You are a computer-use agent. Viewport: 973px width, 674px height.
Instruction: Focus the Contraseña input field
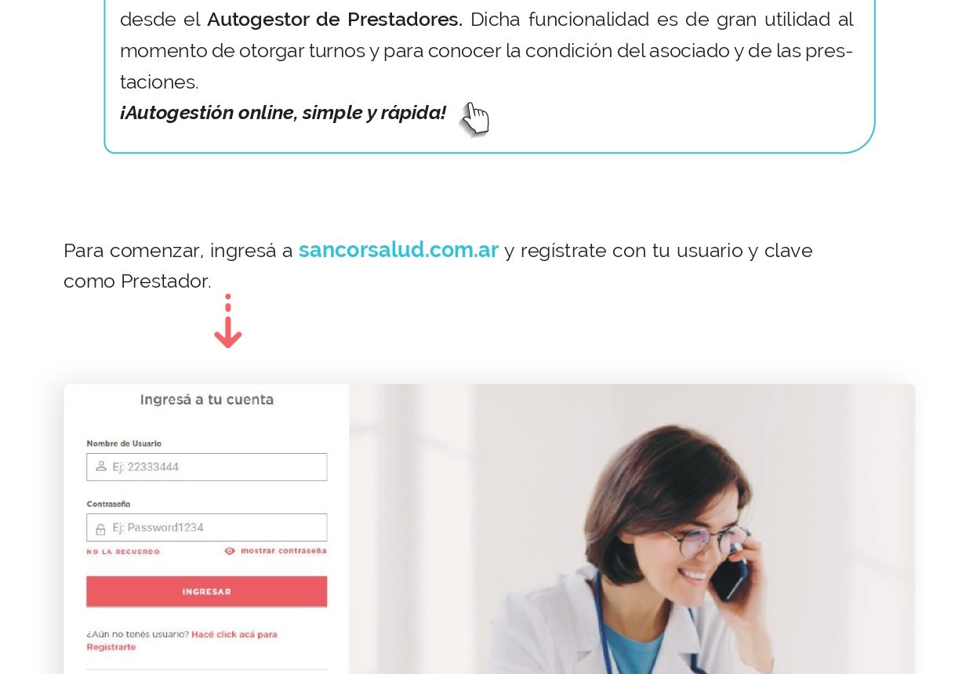[207, 527]
